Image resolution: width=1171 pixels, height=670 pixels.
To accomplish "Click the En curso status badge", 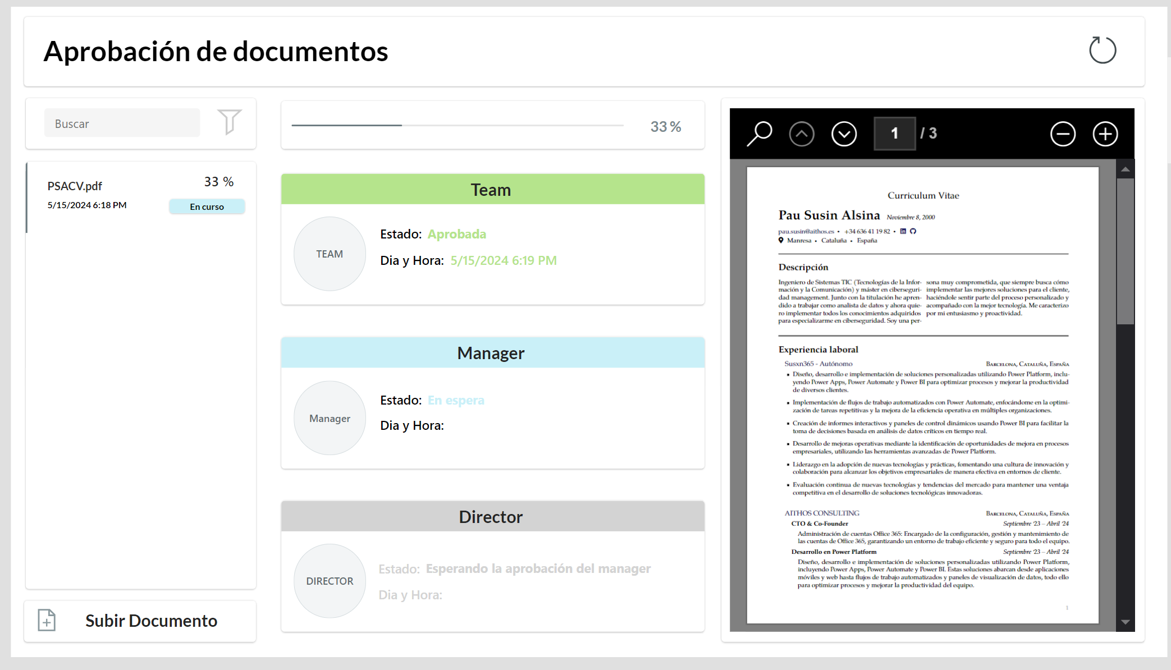I will [x=207, y=206].
